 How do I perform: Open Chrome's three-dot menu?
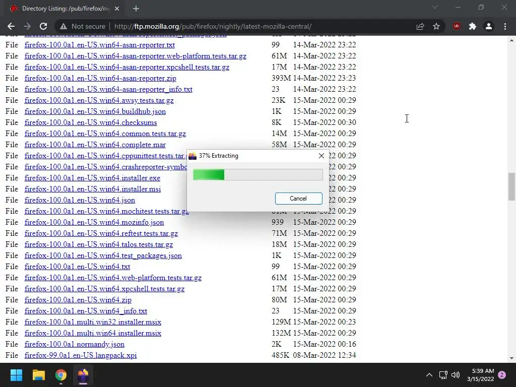505,26
